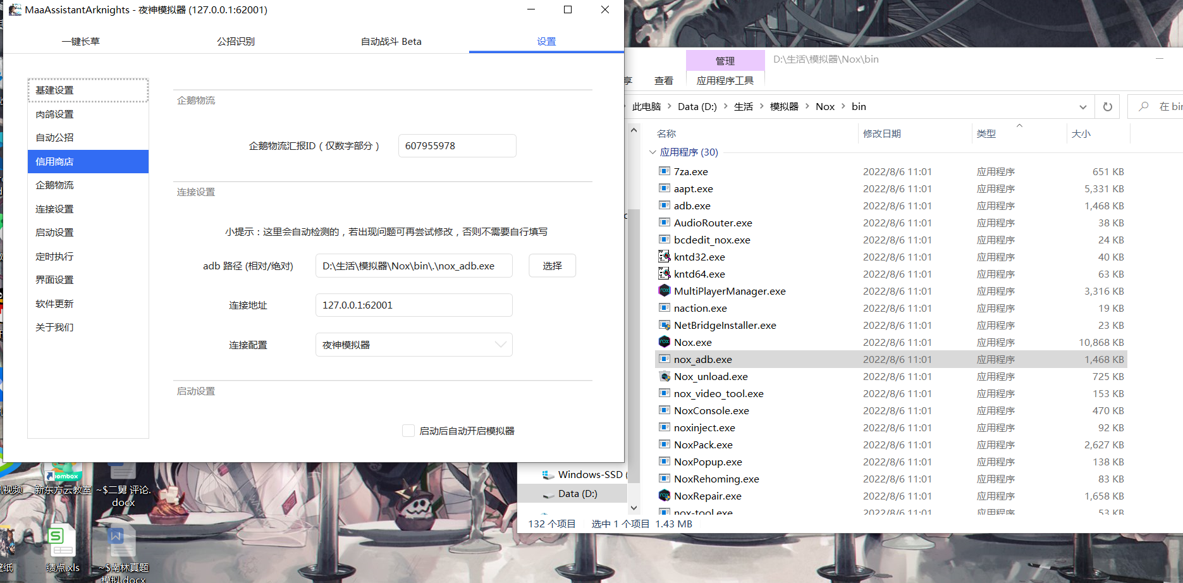
Task: Enable 启动后自动开启模拟器 checkbox
Action: [408, 431]
